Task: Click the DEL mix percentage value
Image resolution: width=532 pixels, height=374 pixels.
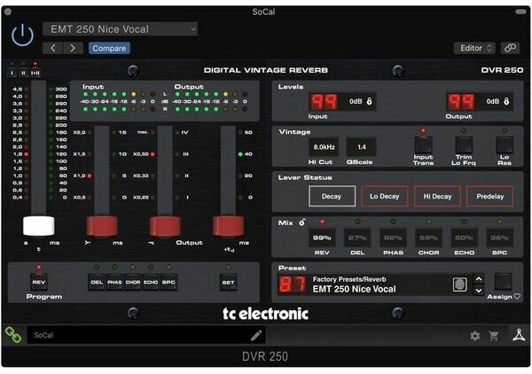Action: 357,238
